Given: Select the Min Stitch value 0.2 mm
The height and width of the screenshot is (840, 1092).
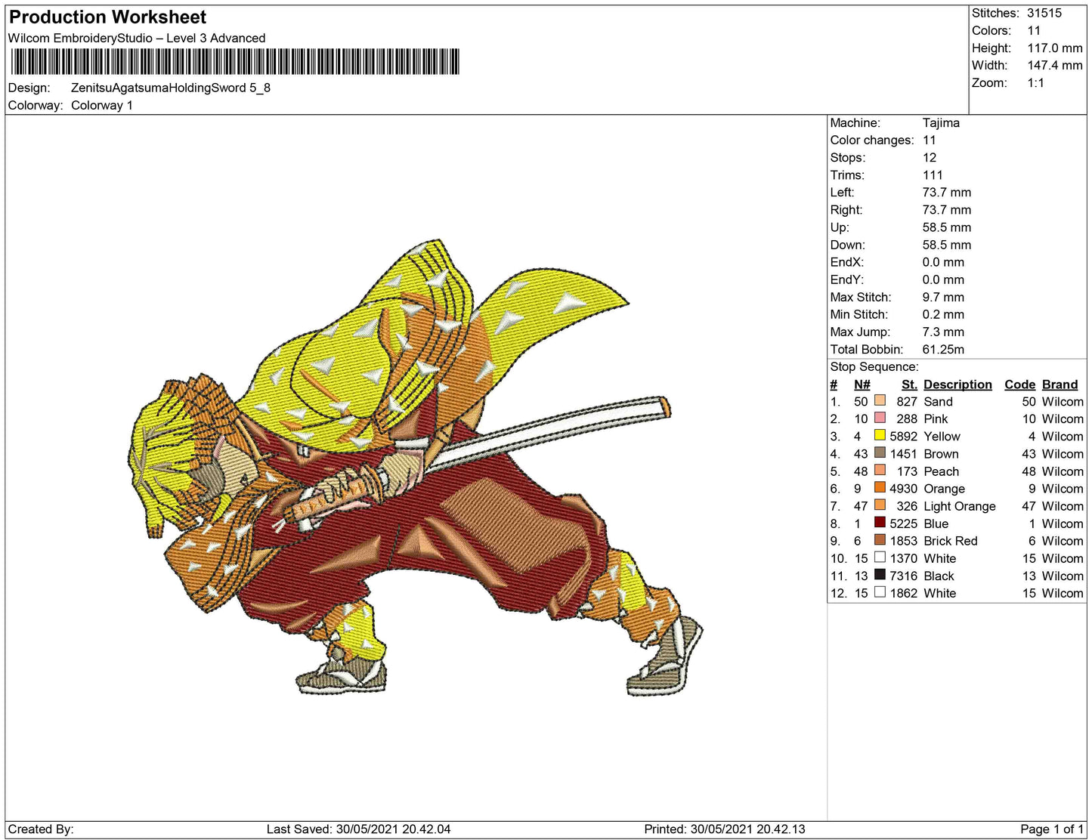Looking at the screenshot, I should tap(943, 314).
